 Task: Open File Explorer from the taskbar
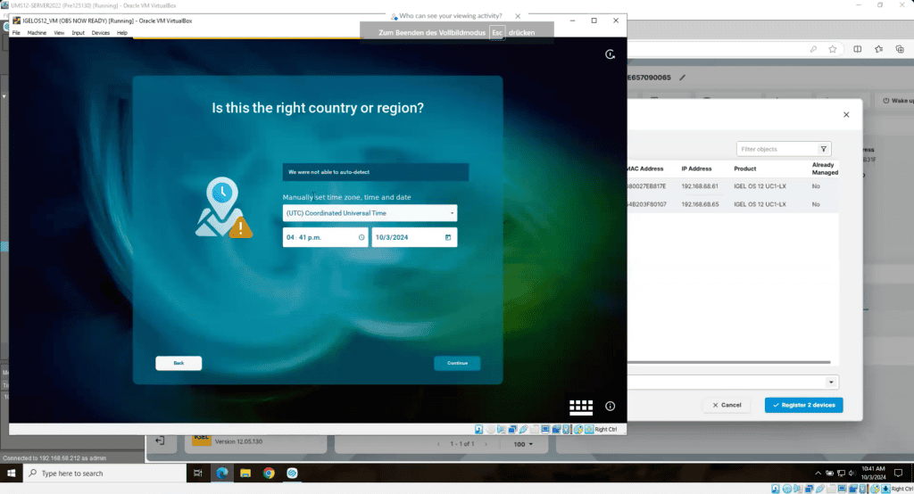click(x=245, y=473)
